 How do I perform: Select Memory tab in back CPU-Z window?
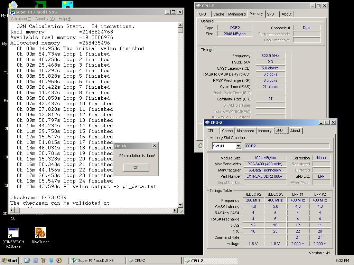tap(256, 14)
